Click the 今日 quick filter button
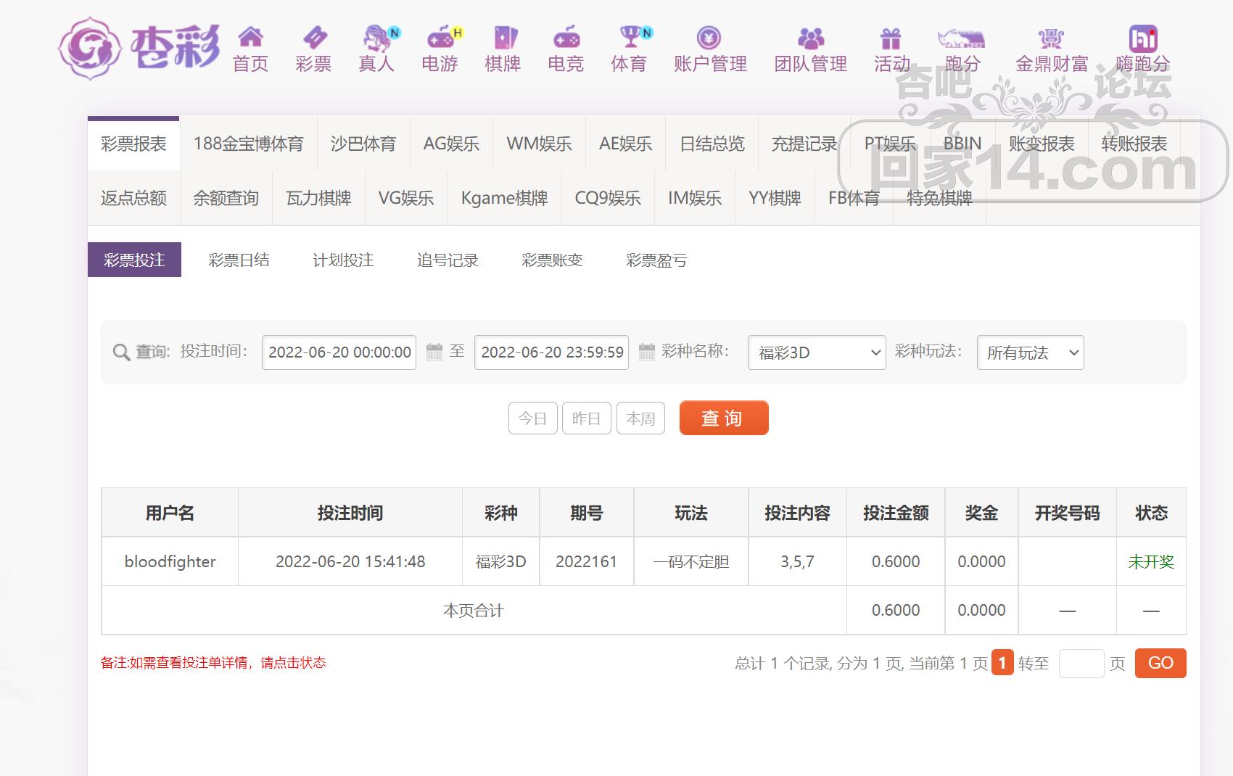The height and width of the screenshot is (776, 1233). (532, 418)
